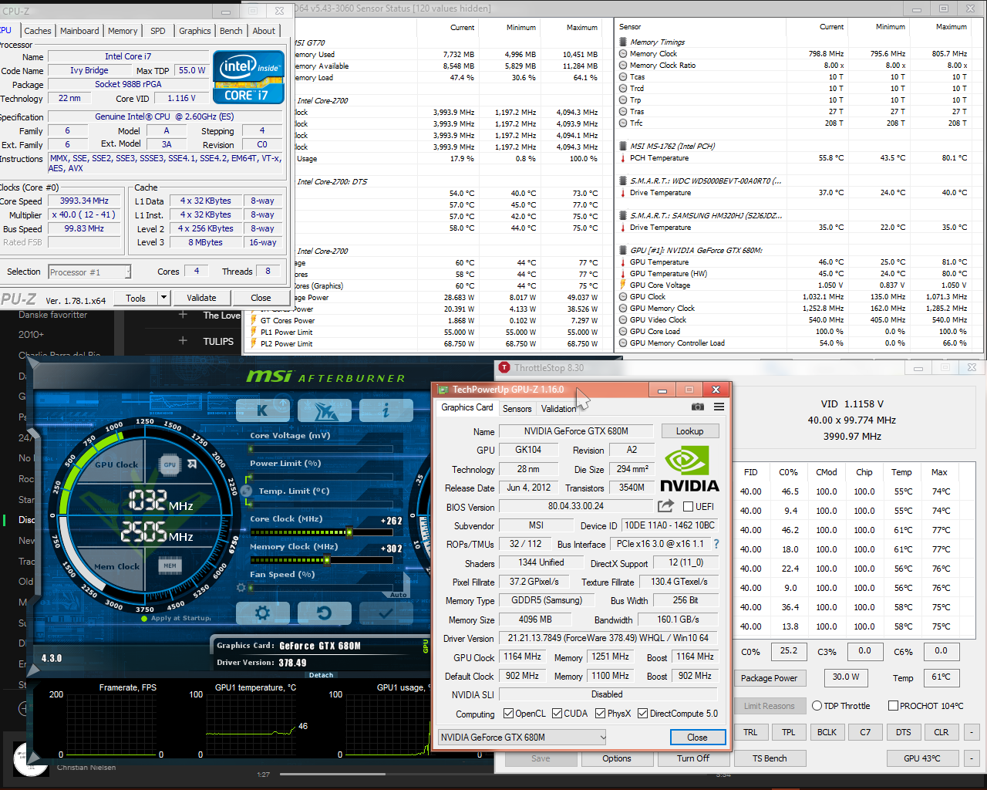Screen dimensions: 987x790
Task: Click the minus button beside GPU 43°C
Action: 972,758
